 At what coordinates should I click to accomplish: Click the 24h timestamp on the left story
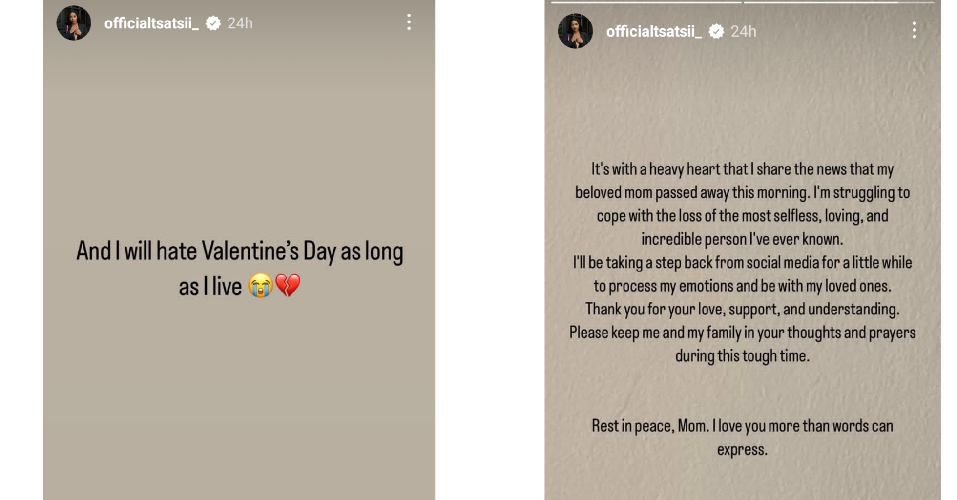click(240, 23)
